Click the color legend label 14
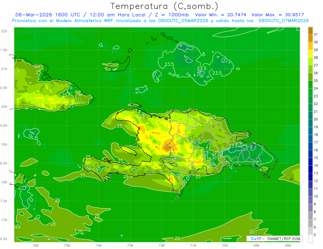 tap(316, 165)
